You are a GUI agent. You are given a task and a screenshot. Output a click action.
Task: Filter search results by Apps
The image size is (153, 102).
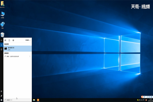[x=5, y=40]
